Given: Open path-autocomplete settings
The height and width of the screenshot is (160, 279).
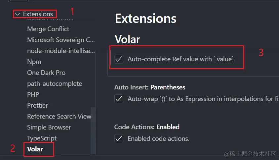Looking at the screenshot, I should click(55, 83).
